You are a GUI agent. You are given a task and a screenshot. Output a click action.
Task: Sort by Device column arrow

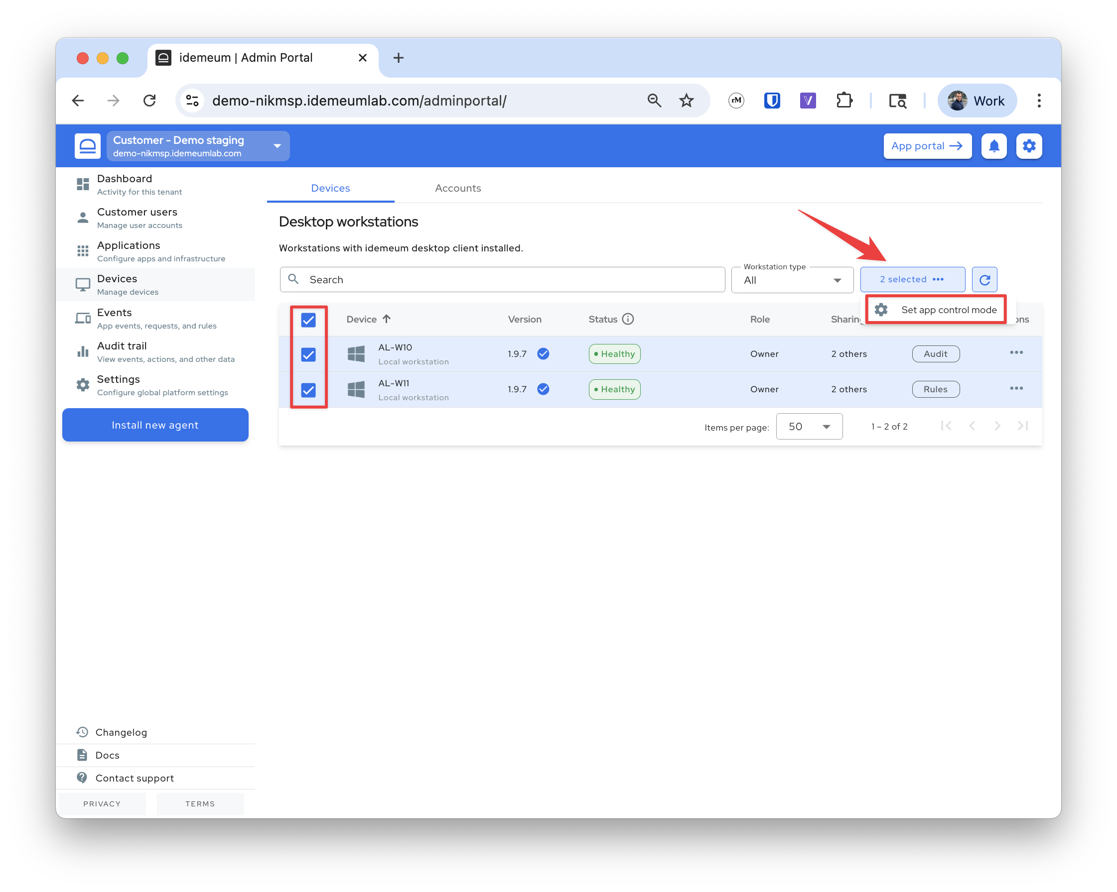(387, 319)
